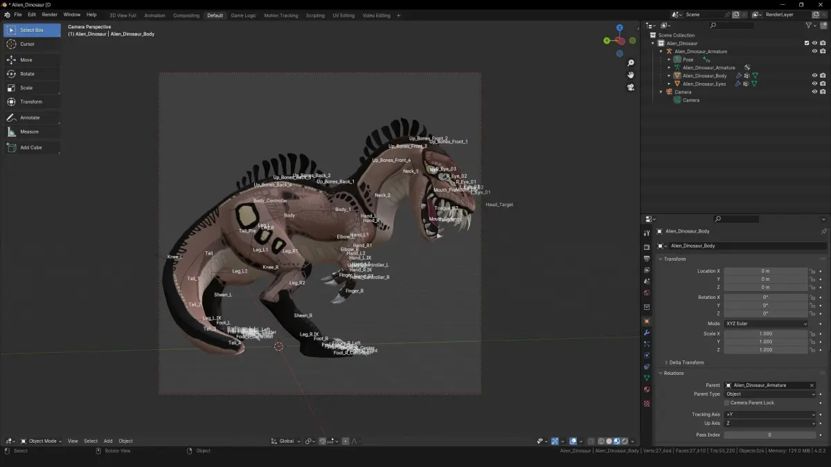Open the Object Data mesh properties tab

pos(647,378)
